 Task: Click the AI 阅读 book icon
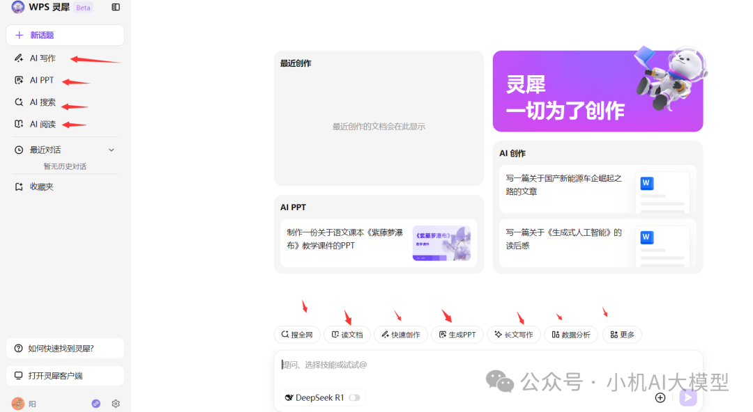coord(19,124)
